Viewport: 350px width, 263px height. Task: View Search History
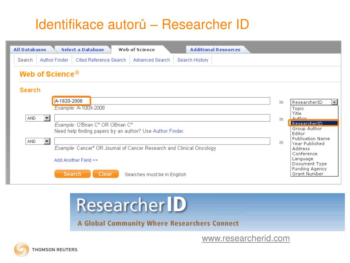[193, 60]
